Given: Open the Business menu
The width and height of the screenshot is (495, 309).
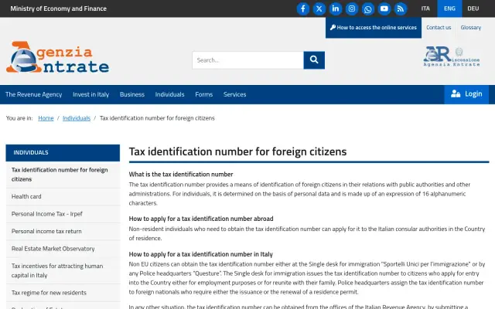Looking at the screenshot, I should point(132,94).
